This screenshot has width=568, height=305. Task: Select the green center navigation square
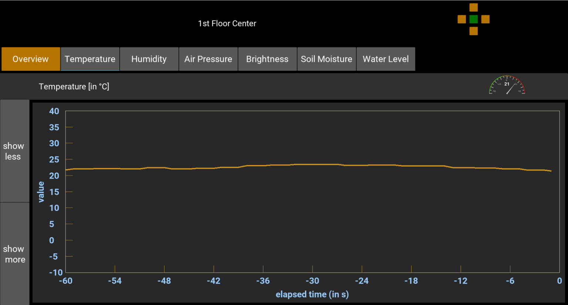point(473,19)
